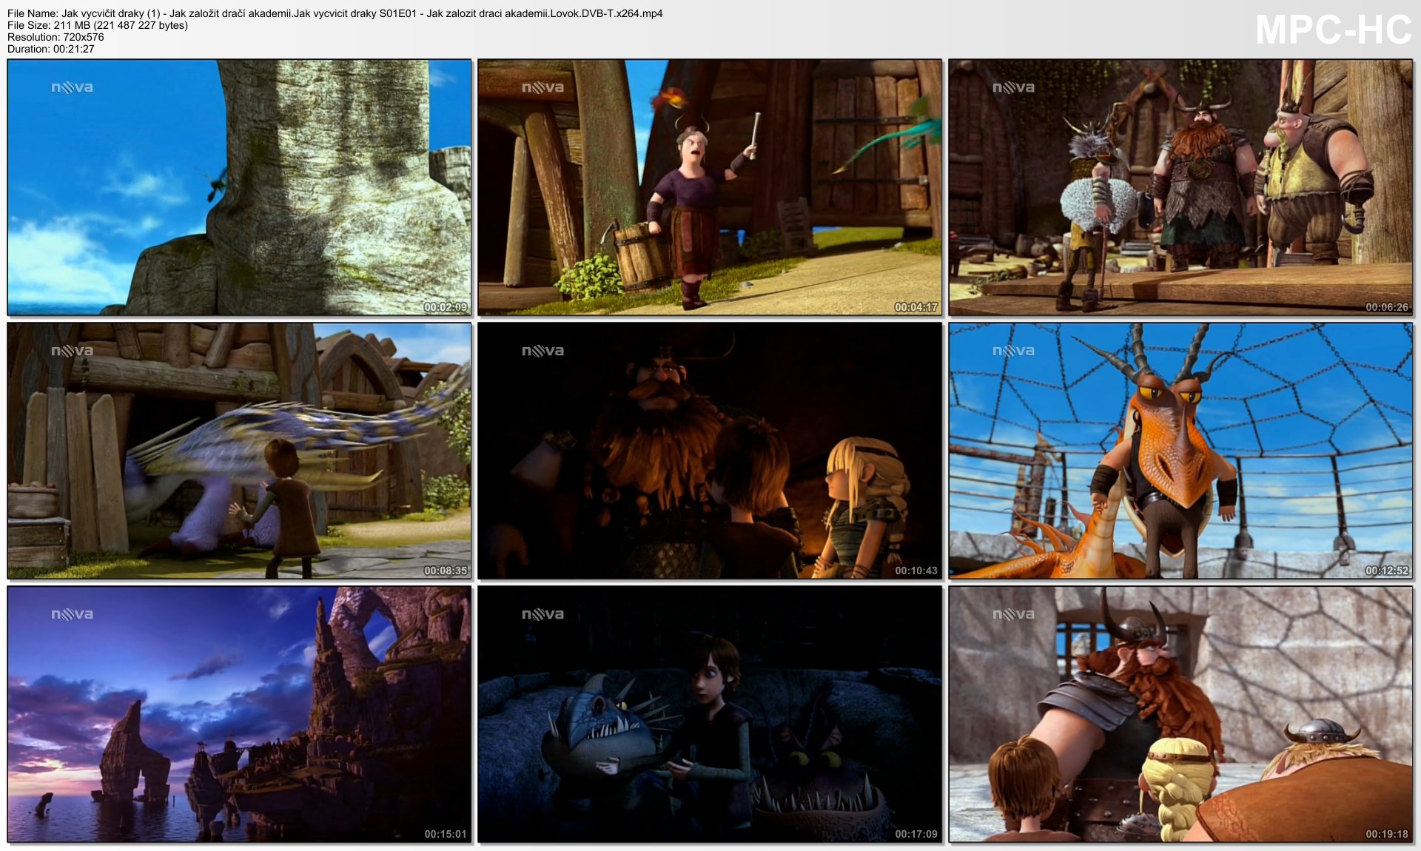The image size is (1421, 851).
Task: Click the nova logo in 00:12:52 frame
Action: click(1013, 351)
